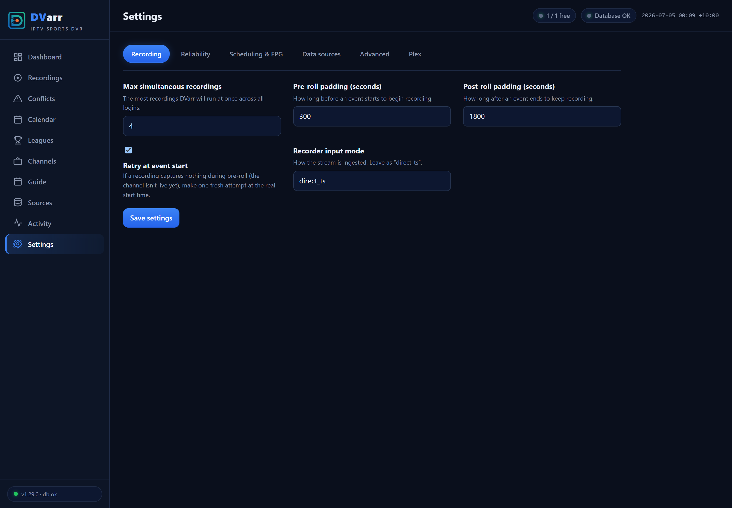Image resolution: width=732 pixels, height=508 pixels.
Task: Open the Reliability tab
Action: coord(195,54)
